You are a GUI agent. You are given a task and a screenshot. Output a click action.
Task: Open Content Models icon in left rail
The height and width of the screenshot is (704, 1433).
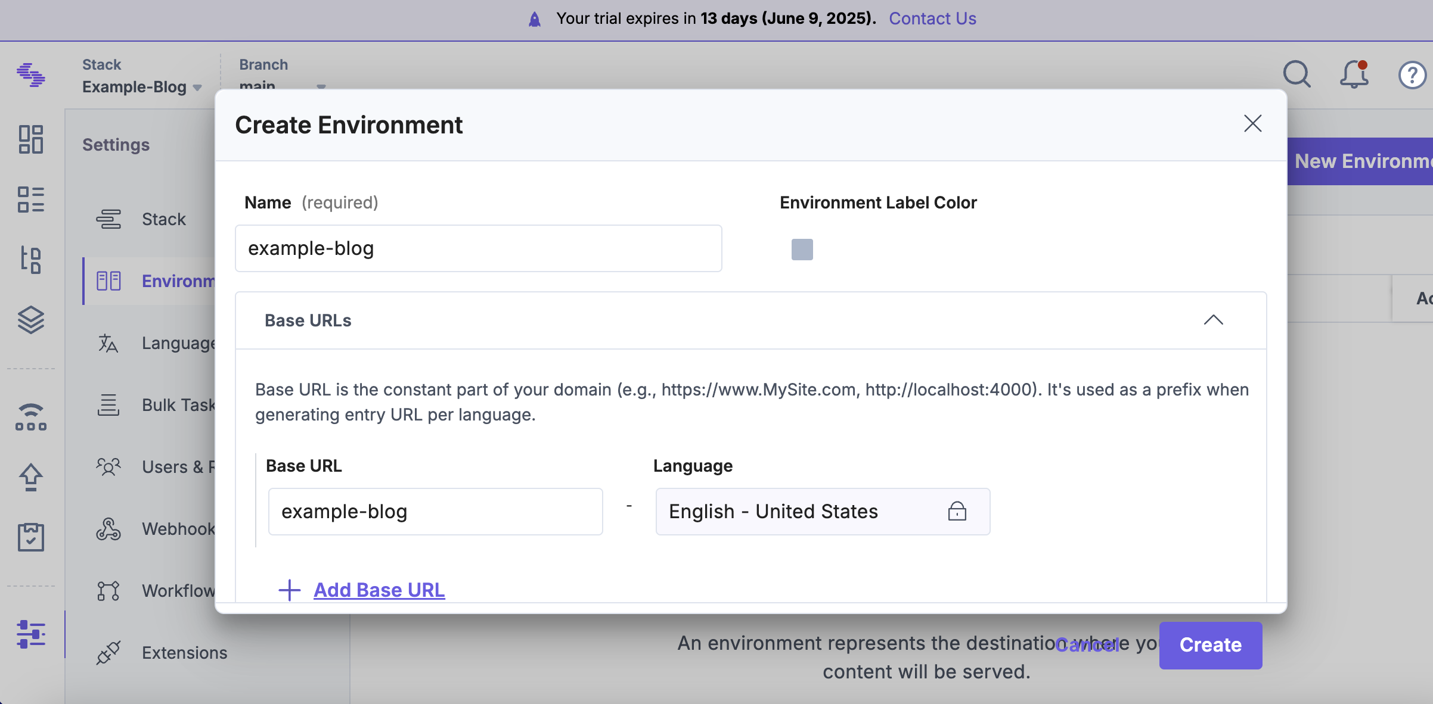click(x=30, y=200)
